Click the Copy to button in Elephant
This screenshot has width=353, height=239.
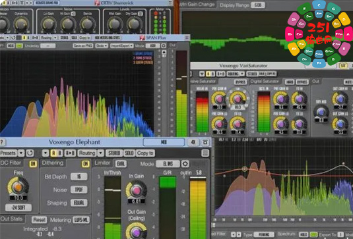[145, 153]
